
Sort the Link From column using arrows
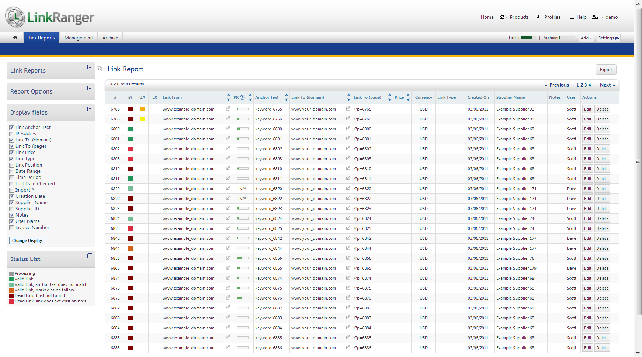click(x=228, y=97)
